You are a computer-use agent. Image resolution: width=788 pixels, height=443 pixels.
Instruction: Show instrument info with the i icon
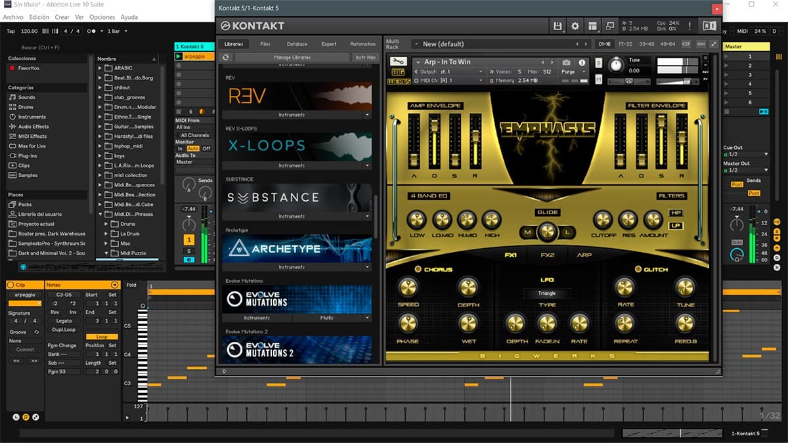[582, 62]
